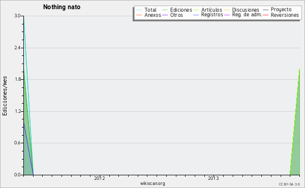305x188 pixels.
Task: Select the Discusiones legend label
Action: tap(246, 10)
